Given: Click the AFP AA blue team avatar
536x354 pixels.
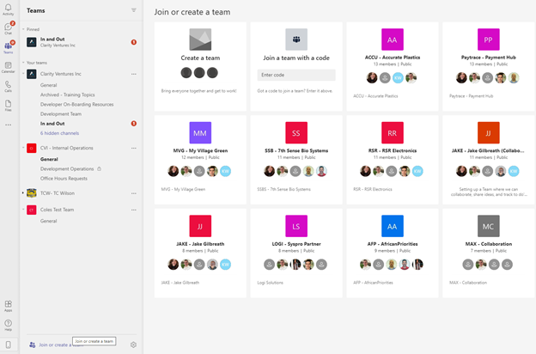Looking at the screenshot, I should click(393, 226).
